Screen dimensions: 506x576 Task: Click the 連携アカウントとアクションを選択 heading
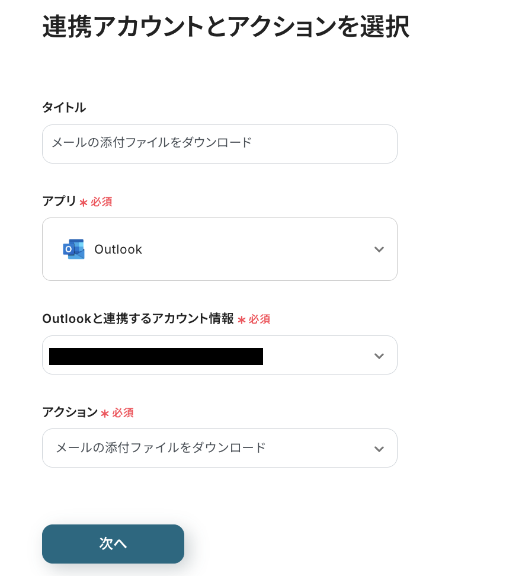tap(226, 27)
